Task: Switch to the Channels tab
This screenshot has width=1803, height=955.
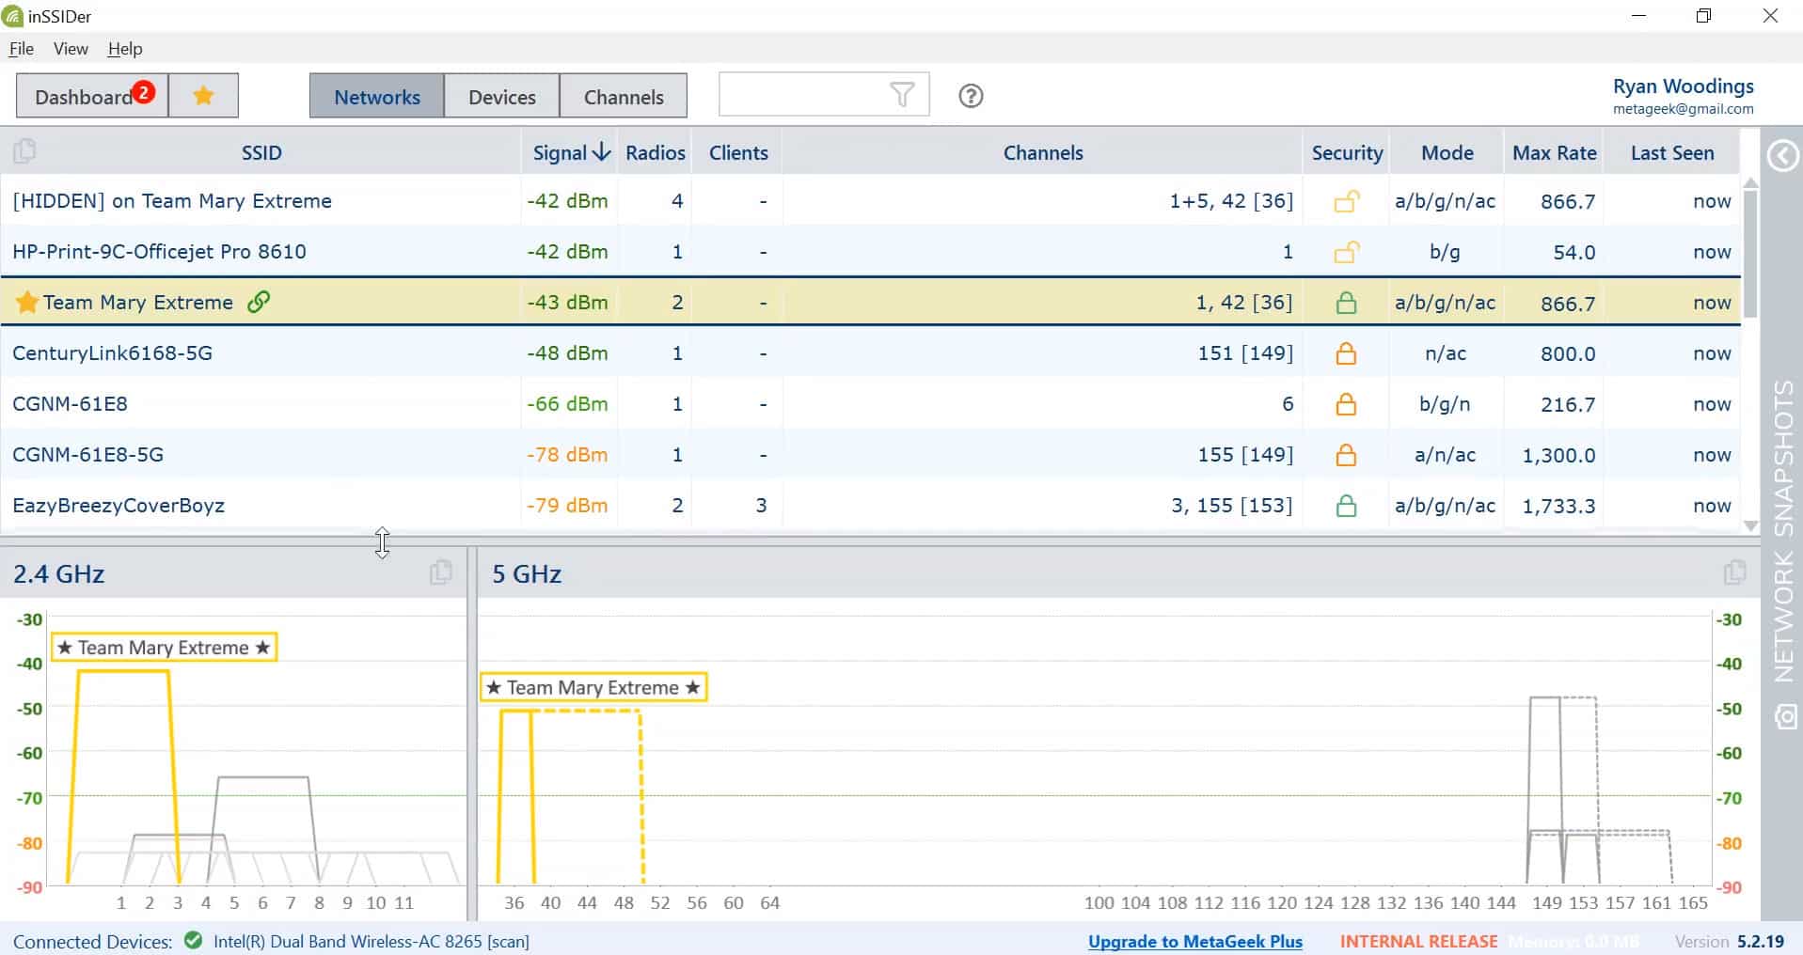Action: [624, 97]
